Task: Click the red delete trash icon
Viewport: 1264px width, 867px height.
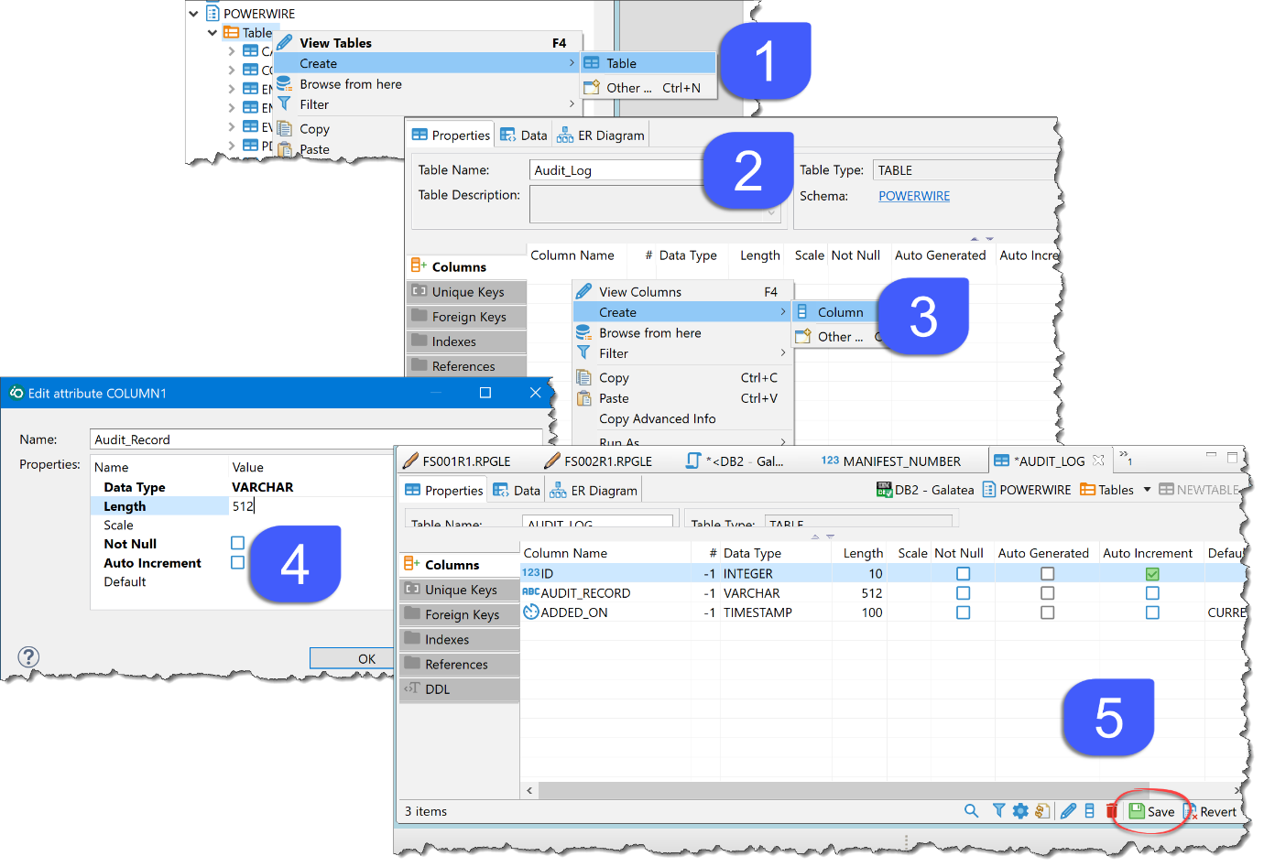Action: 1111,811
